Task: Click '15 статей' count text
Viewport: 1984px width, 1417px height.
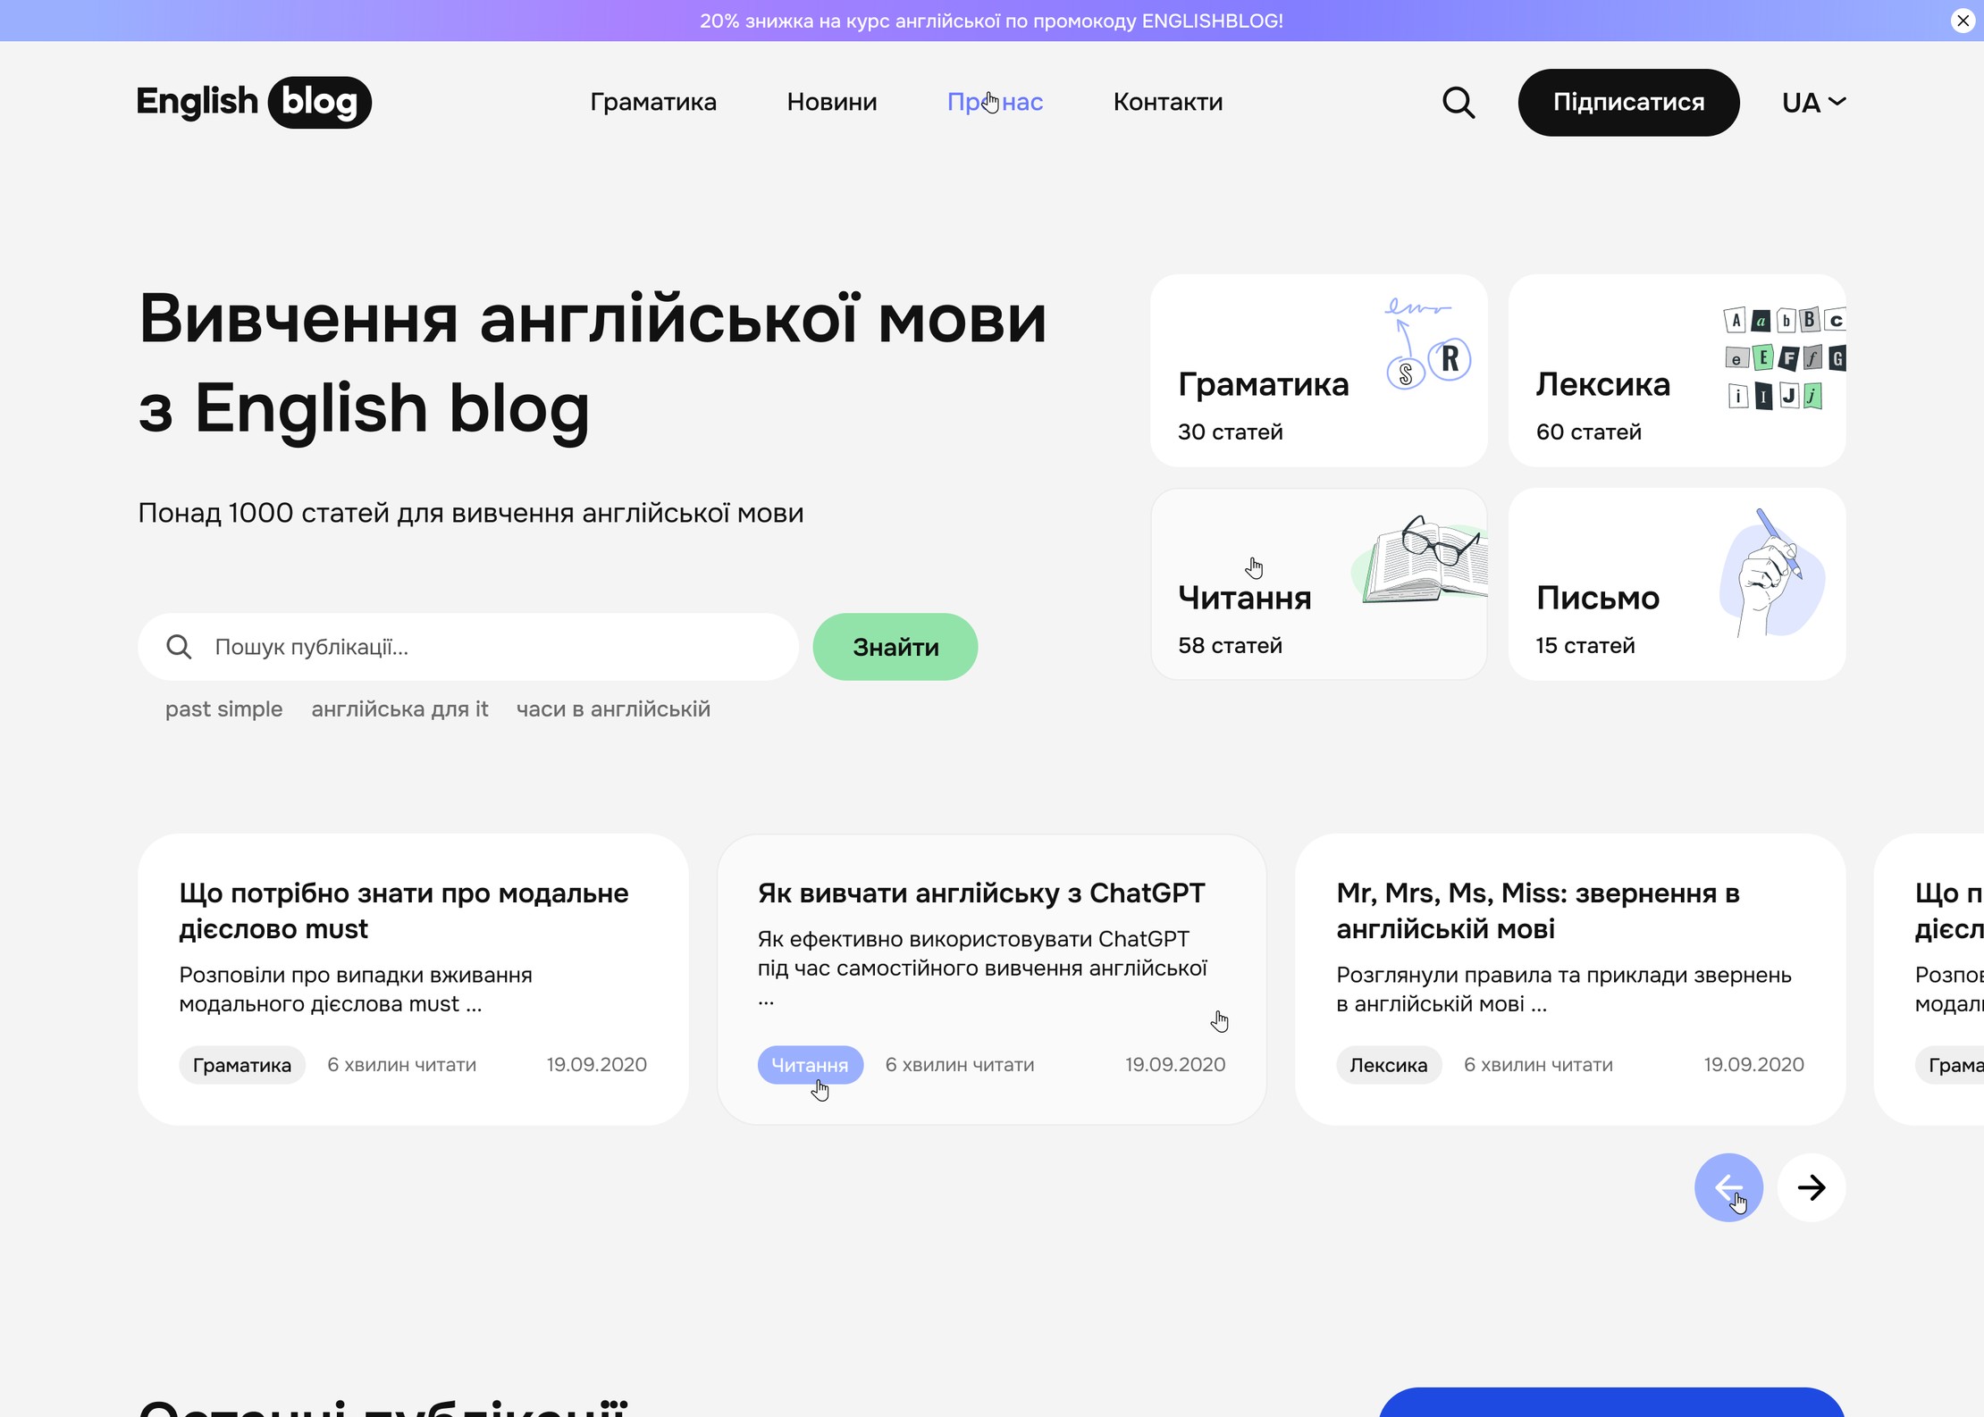Action: pyautogui.click(x=1585, y=646)
